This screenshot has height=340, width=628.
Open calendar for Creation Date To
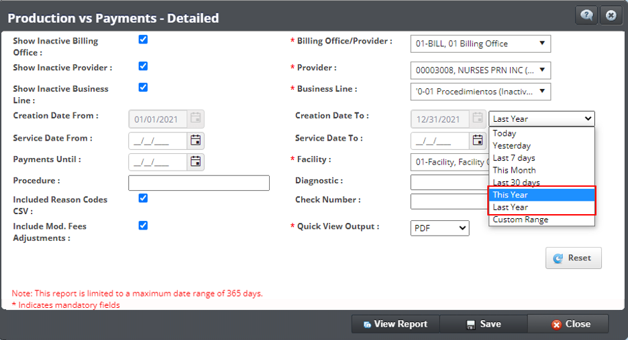tap(478, 118)
